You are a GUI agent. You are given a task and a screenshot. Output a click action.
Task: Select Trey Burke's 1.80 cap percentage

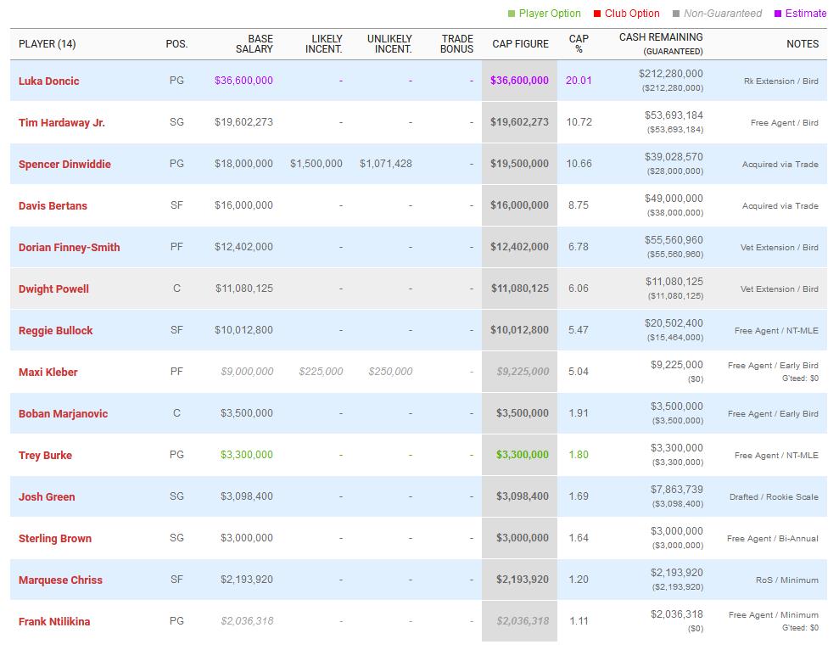click(579, 455)
